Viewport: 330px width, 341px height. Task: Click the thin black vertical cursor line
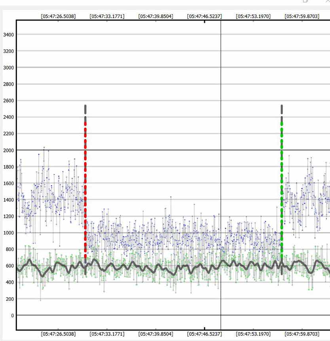(x=220, y=175)
